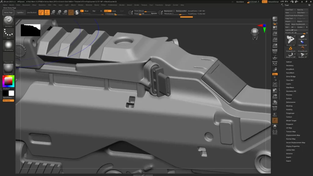This screenshot has width=313, height=176.
Task: Choose the Rotate transform icon
Action: click(65, 13)
